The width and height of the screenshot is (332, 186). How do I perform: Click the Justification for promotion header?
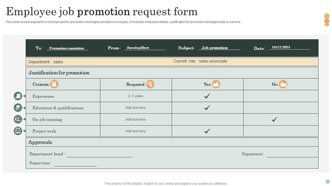(x=59, y=73)
